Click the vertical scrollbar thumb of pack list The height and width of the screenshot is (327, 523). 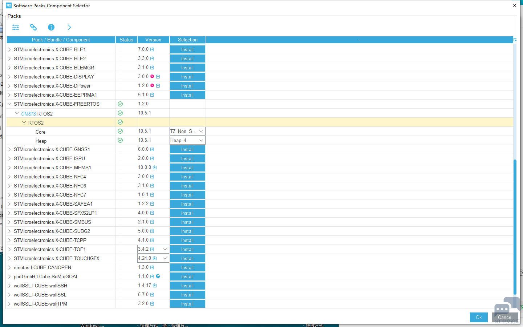[x=515, y=227]
